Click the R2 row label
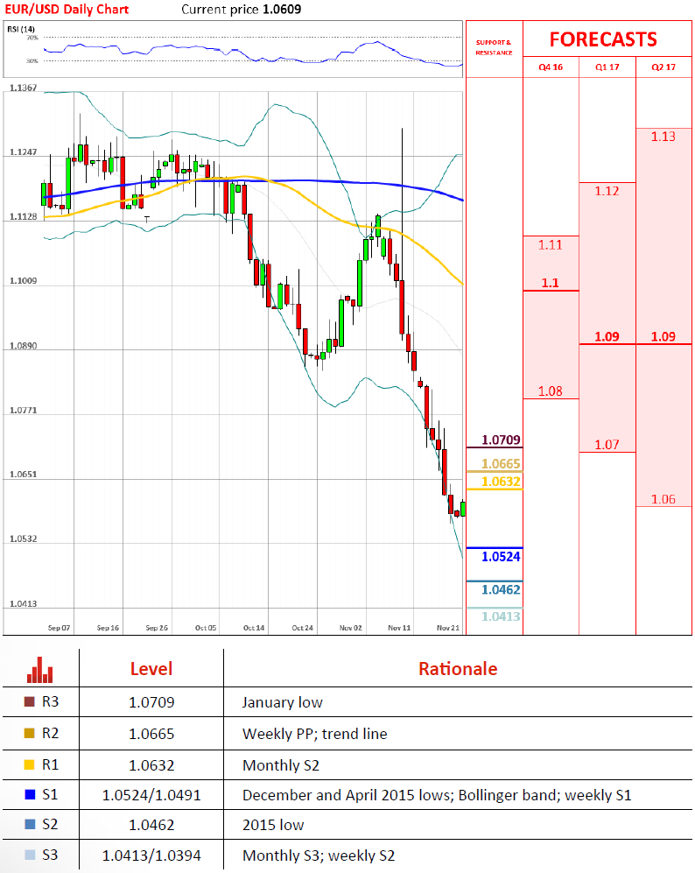The height and width of the screenshot is (873, 695). click(x=50, y=733)
